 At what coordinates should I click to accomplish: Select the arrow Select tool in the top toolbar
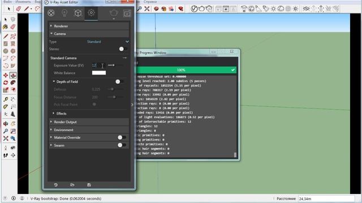coord(9,9)
